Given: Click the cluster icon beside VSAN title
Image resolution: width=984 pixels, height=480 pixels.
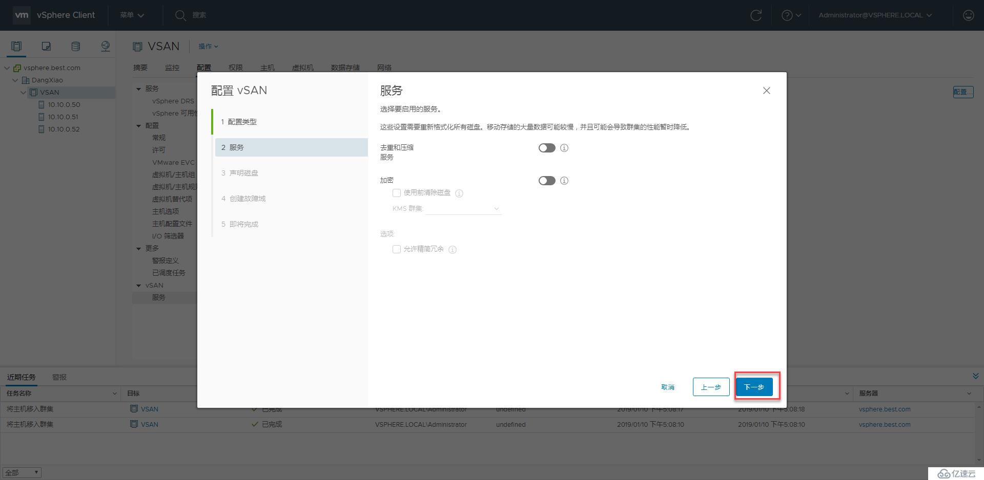Looking at the screenshot, I should point(137,47).
